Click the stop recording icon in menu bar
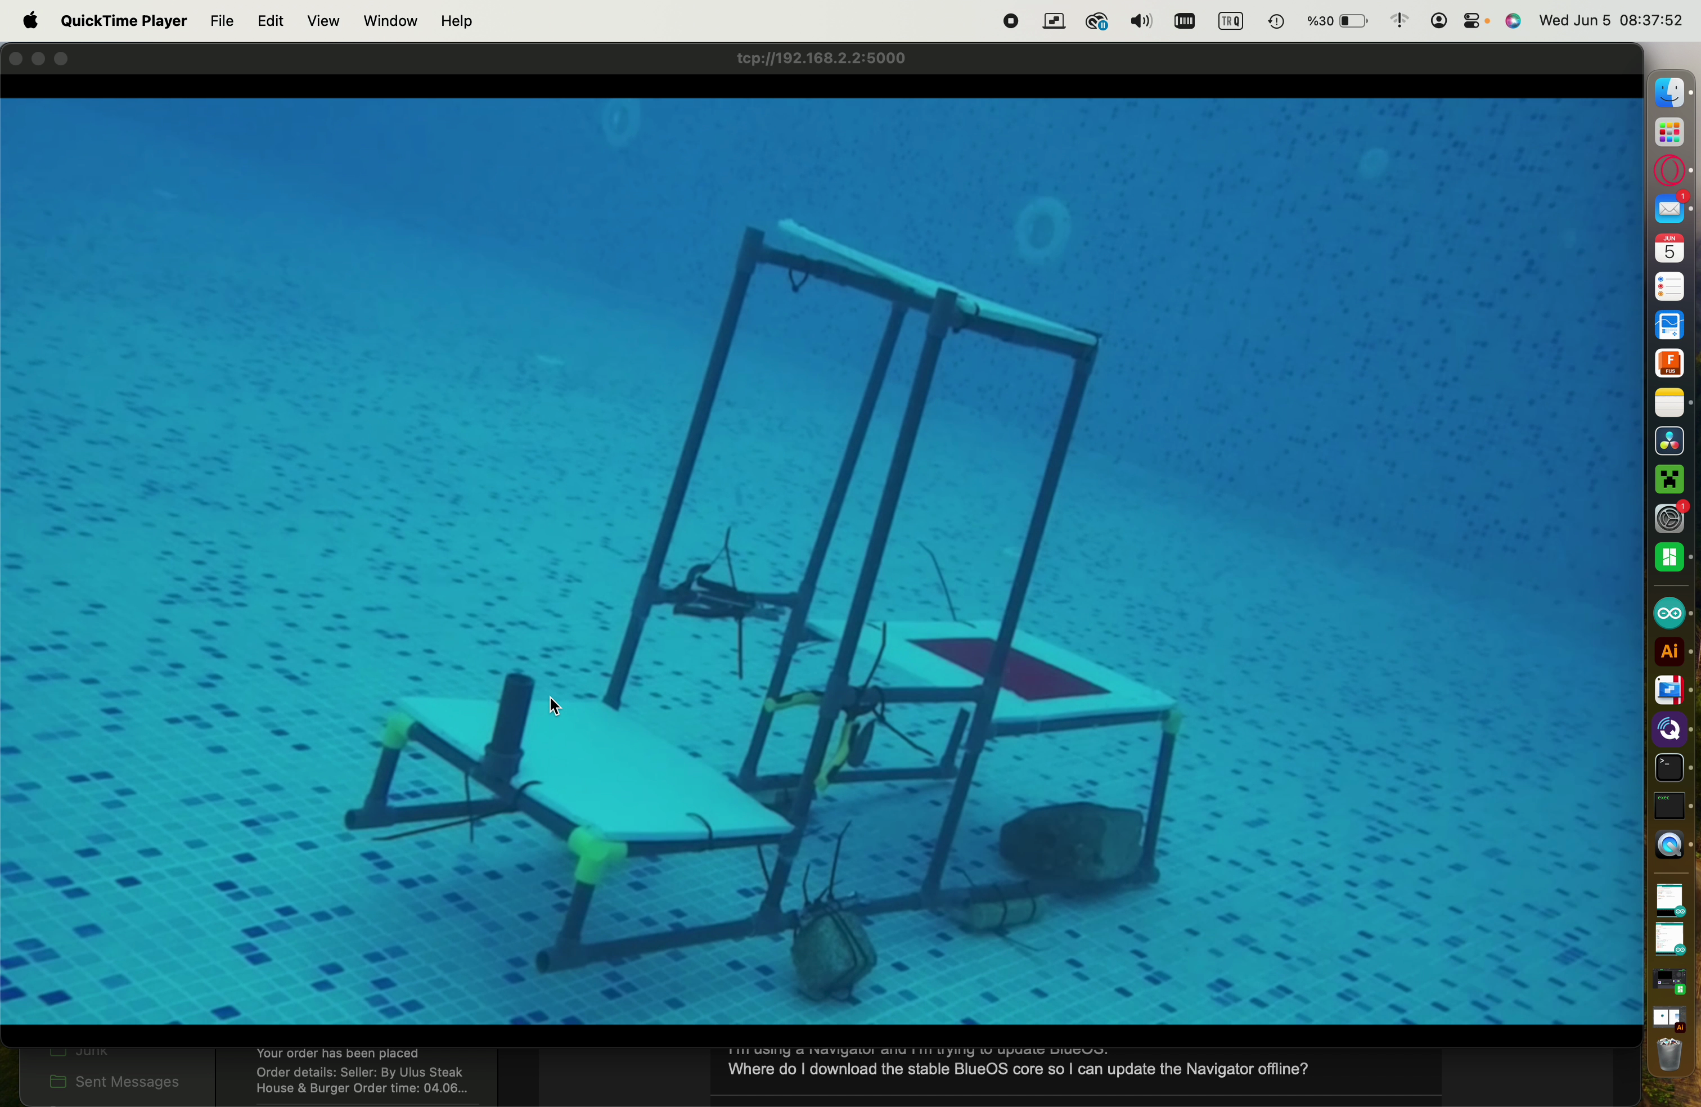1701x1107 pixels. click(x=1010, y=22)
